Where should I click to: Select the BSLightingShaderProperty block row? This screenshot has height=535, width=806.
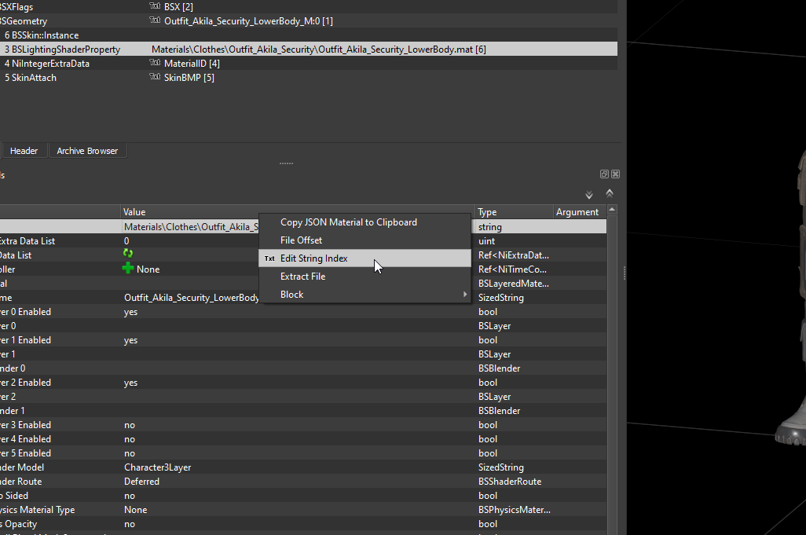309,49
